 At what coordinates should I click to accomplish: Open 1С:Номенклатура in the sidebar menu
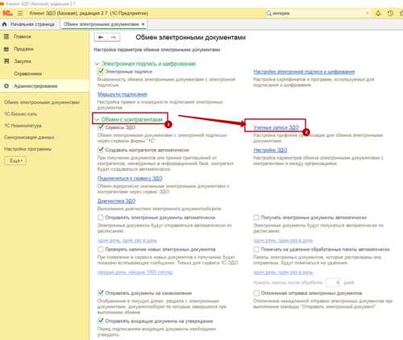pos(23,126)
